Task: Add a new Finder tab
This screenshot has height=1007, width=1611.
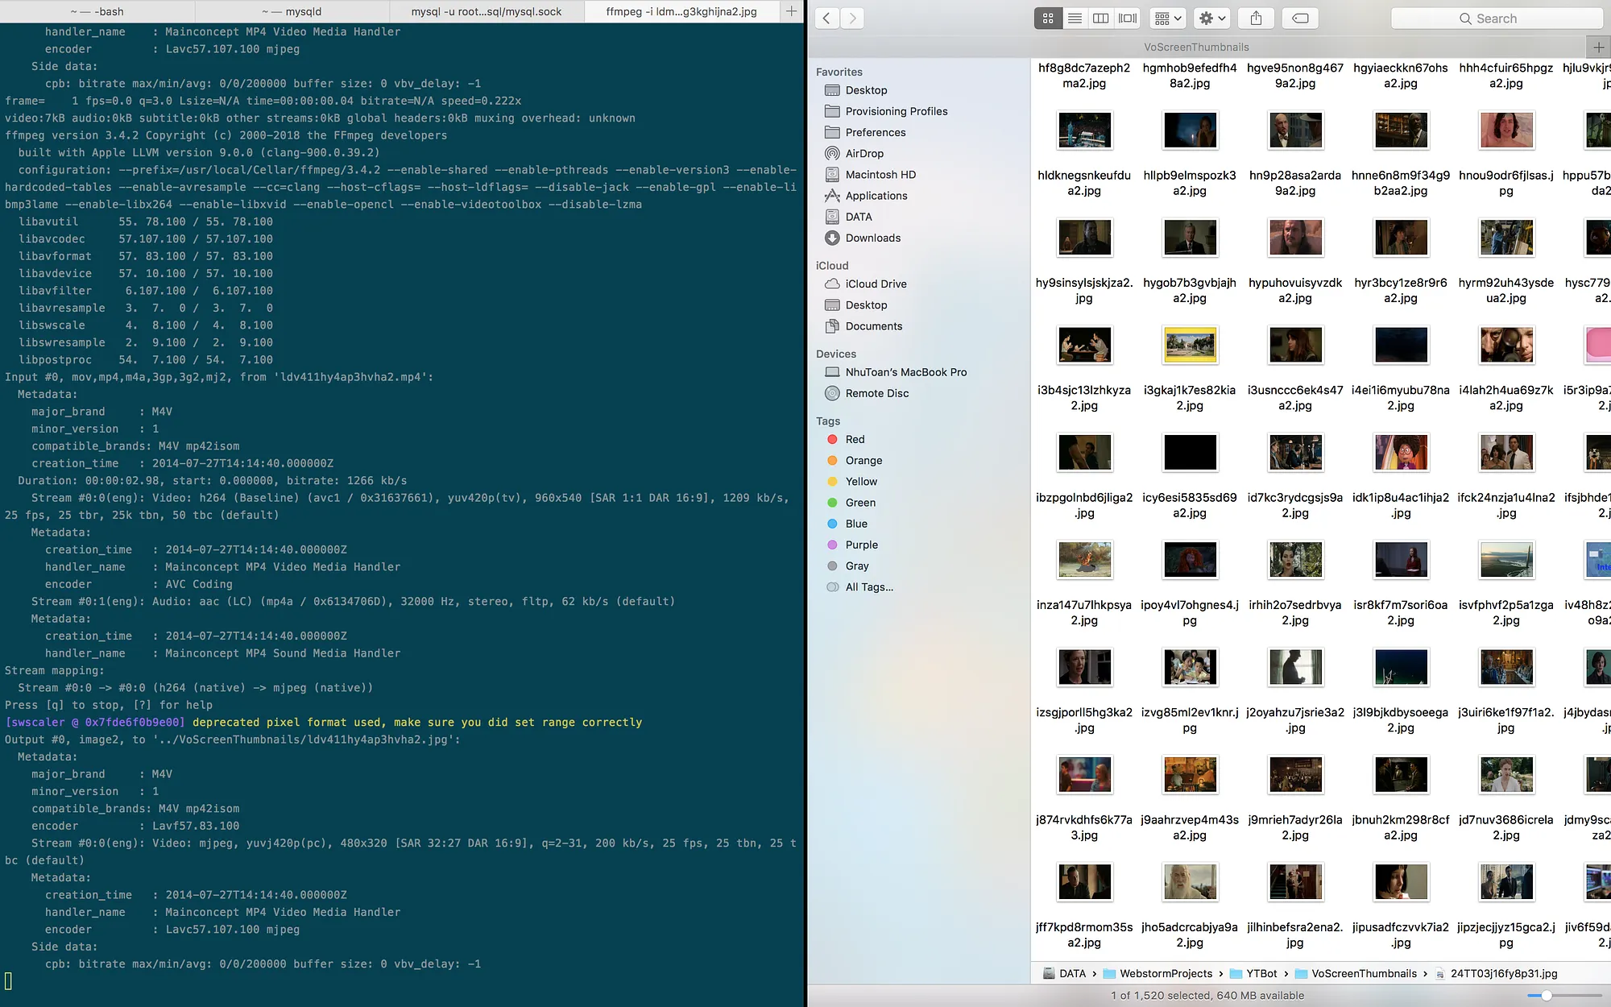Action: (x=1599, y=47)
